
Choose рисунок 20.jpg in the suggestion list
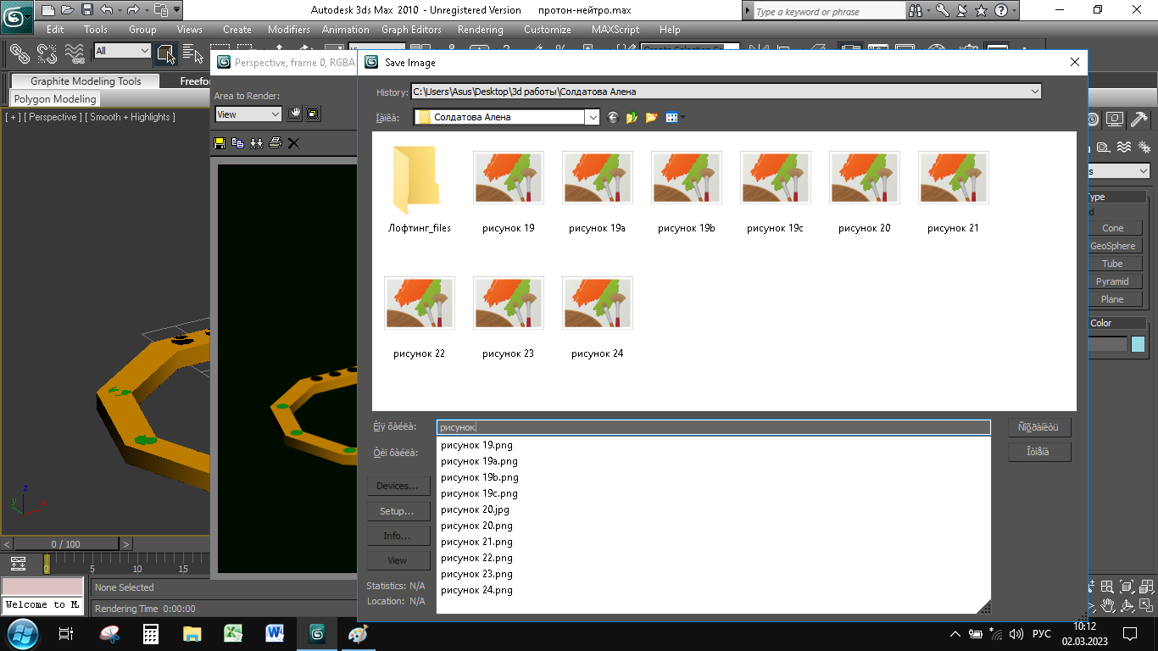476,509
